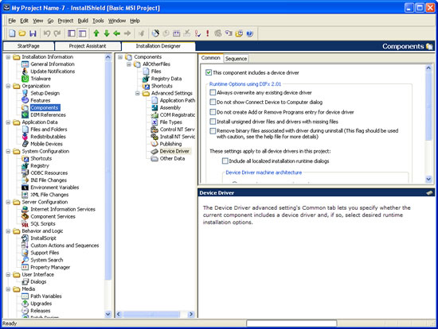Click the scroll-down arrow in driver settings pane
The image size is (438, 329).
pyautogui.click(x=428, y=179)
